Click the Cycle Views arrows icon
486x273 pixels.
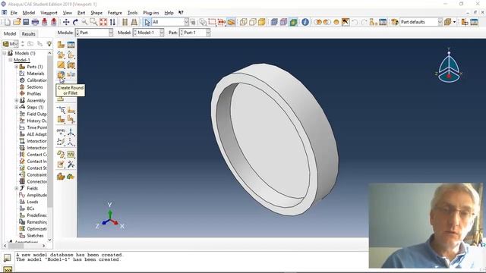(x=112, y=22)
